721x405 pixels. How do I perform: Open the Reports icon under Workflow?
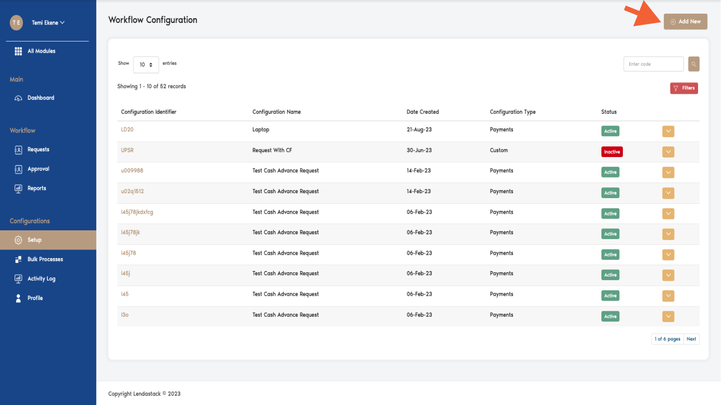click(18, 188)
